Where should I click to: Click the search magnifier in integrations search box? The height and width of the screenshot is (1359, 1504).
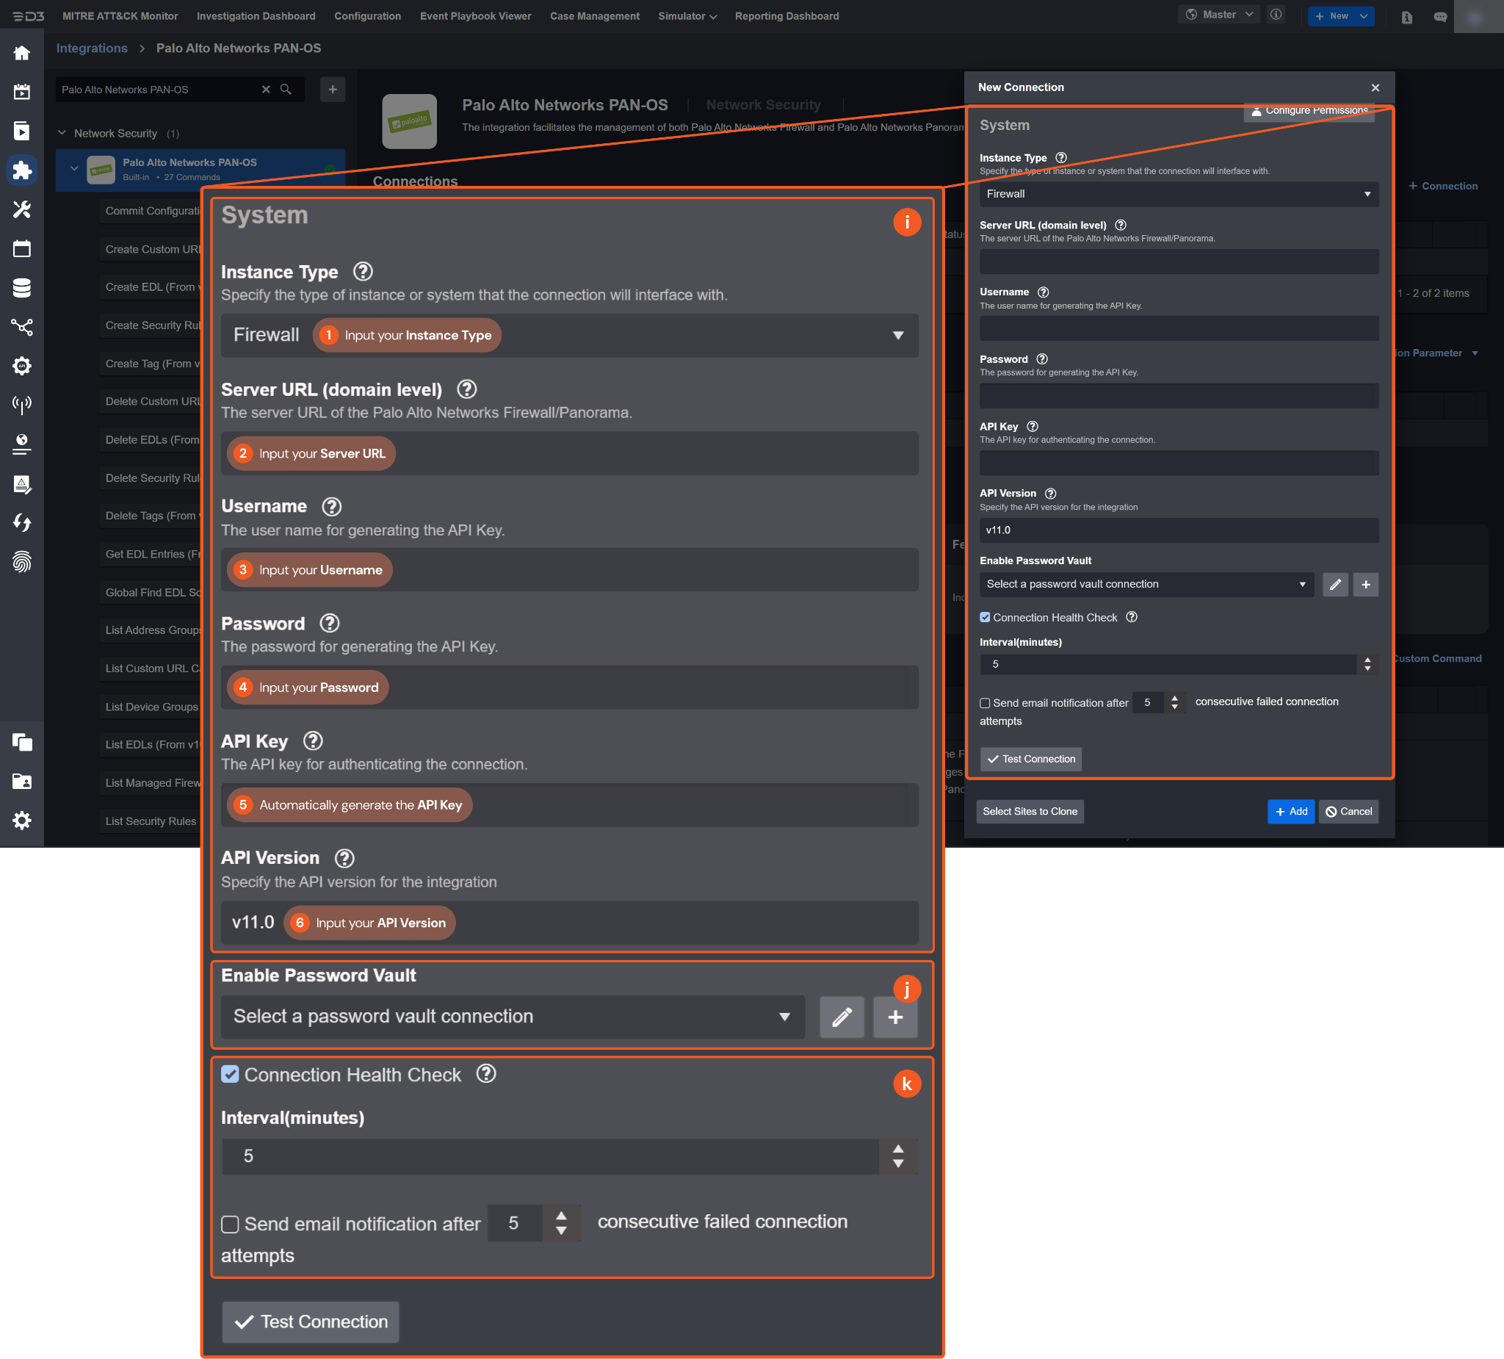(x=286, y=90)
